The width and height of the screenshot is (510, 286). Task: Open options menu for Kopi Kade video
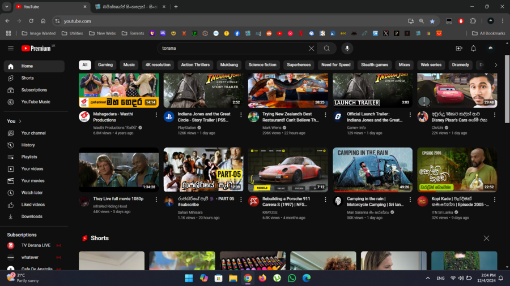(x=494, y=200)
